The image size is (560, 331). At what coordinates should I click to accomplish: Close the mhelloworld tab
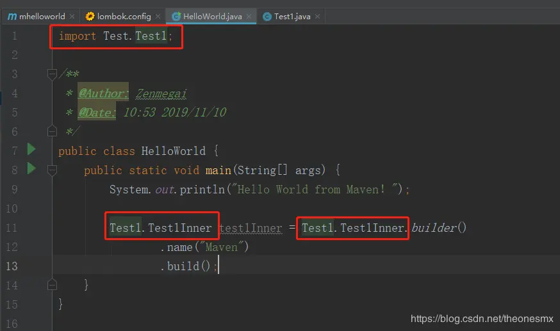pyautogui.click(x=72, y=17)
